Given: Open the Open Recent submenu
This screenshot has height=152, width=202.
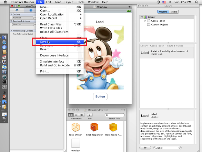Looking at the screenshot, I should point(60,18).
